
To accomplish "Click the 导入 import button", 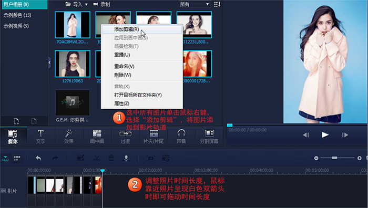I will click(74, 4).
